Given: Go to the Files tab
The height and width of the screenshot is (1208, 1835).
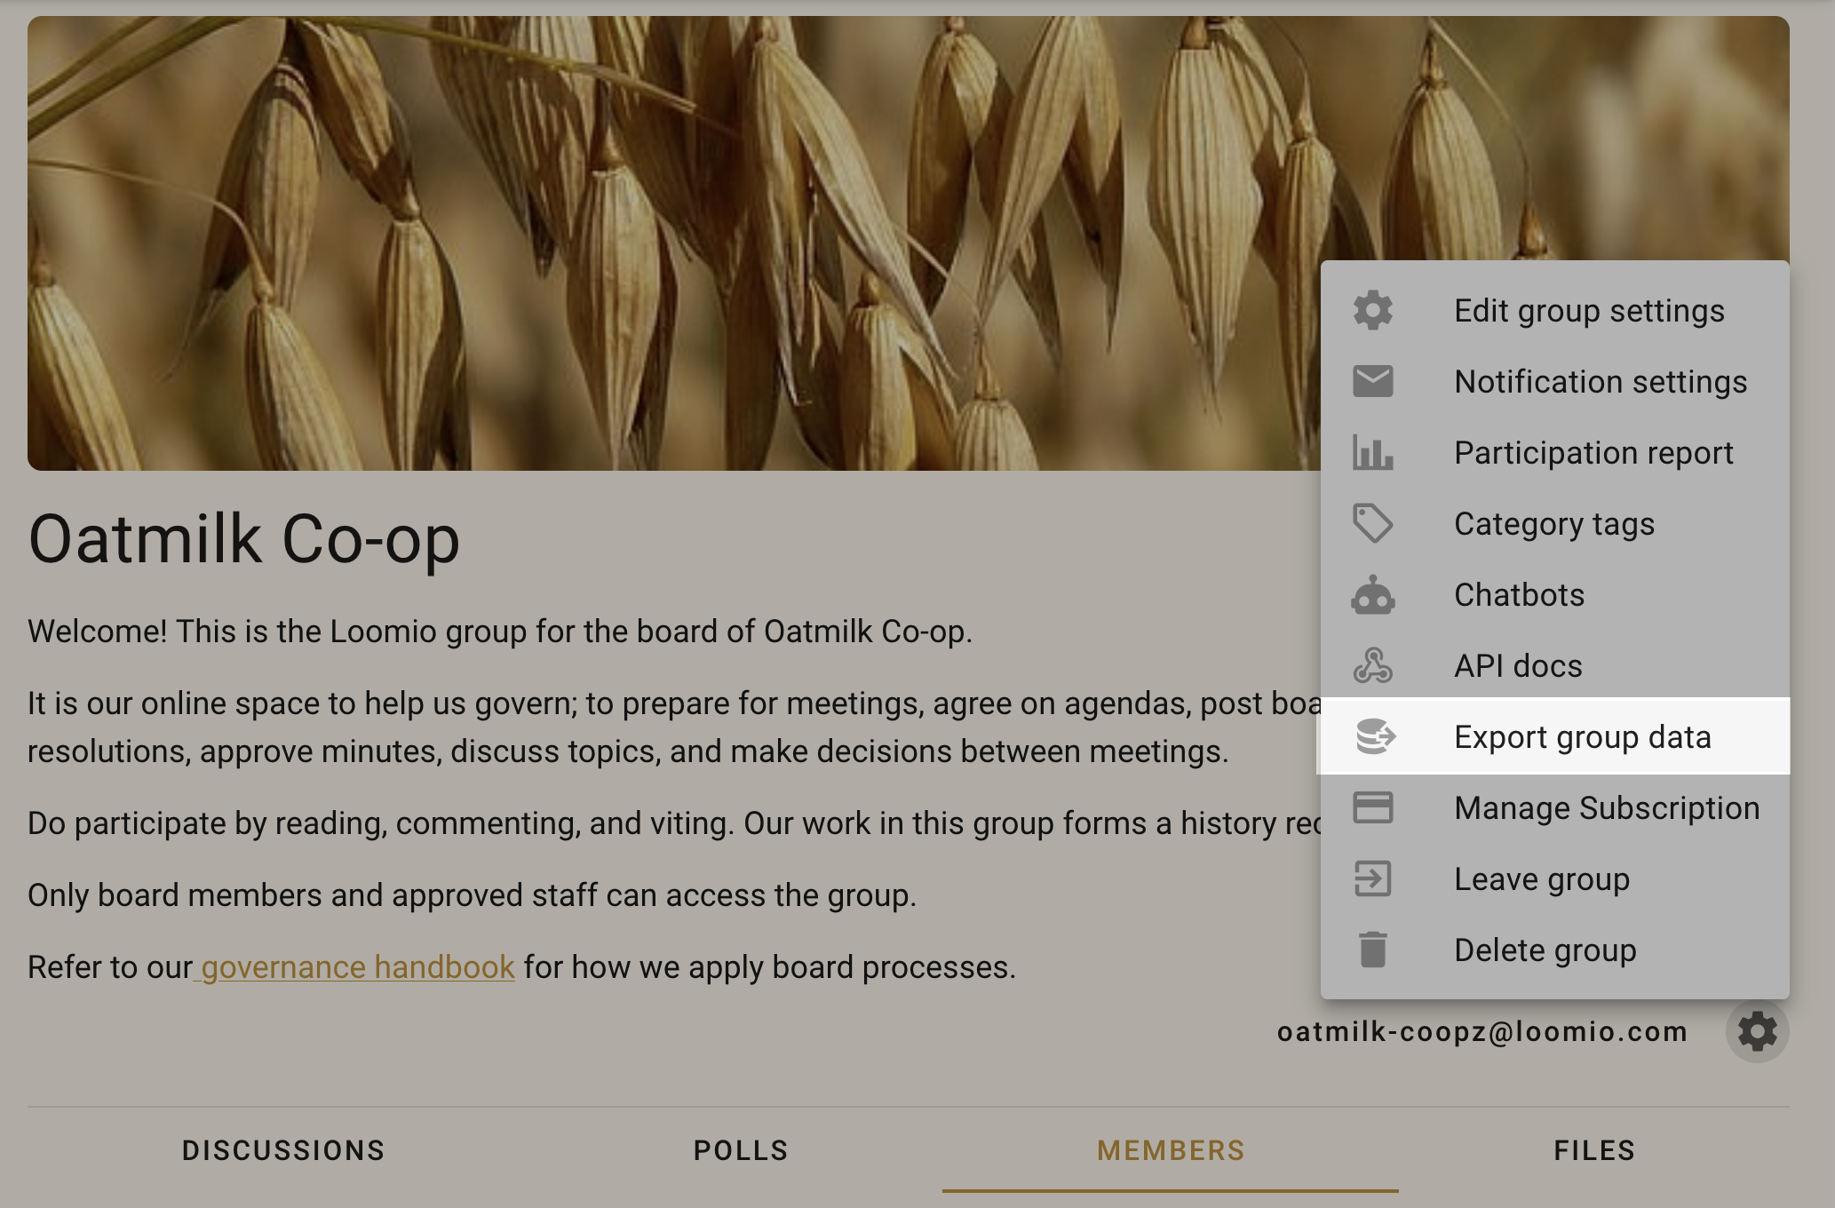Looking at the screenshot, I should (1594, 1150).
